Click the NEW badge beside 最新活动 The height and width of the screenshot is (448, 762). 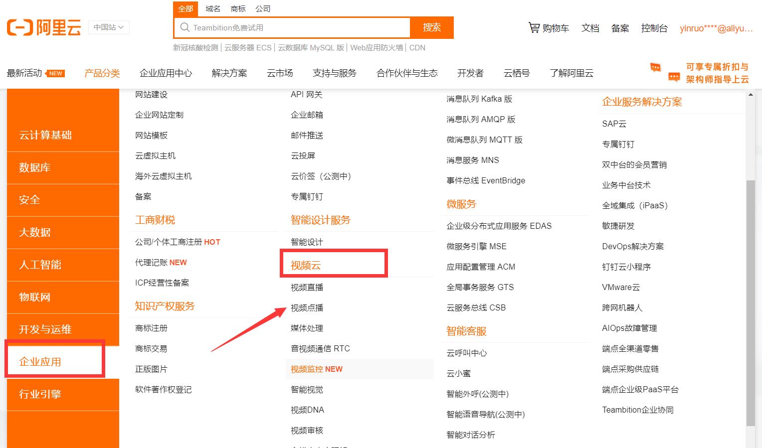[x=55, y=73]
